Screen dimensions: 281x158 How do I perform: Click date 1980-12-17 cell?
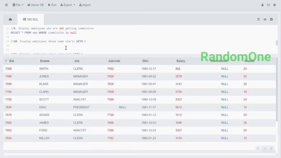pos(148,69)
